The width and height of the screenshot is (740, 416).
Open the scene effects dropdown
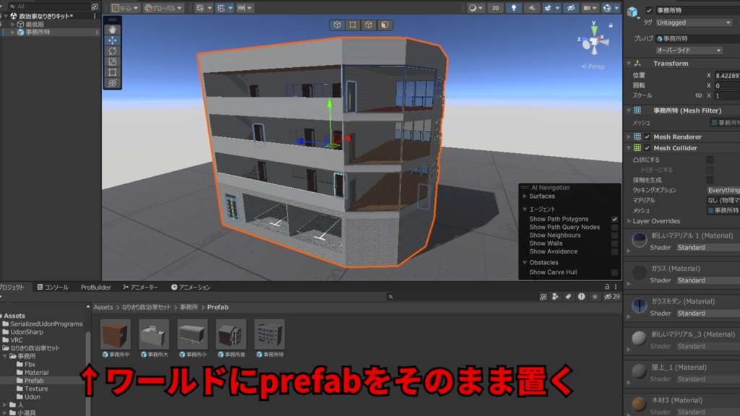click(557, 8)
